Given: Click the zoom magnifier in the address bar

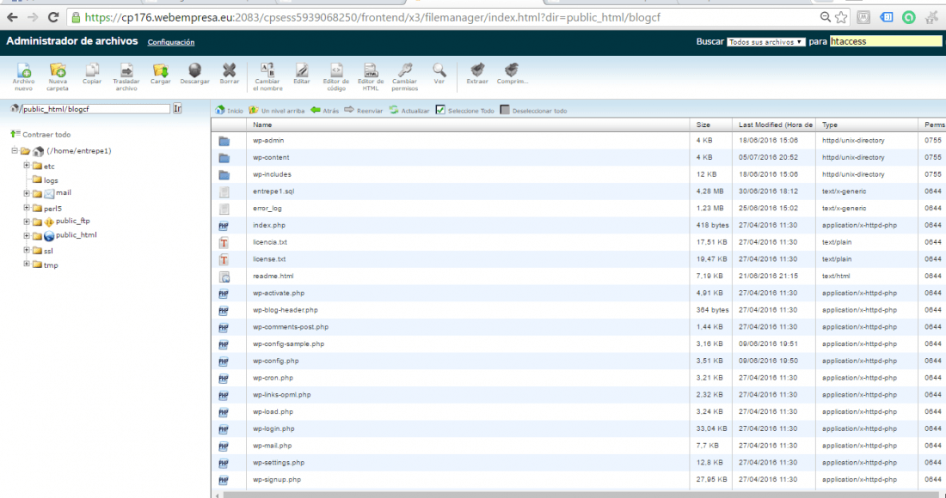Looking at the screenshot, I should [825, 17].
